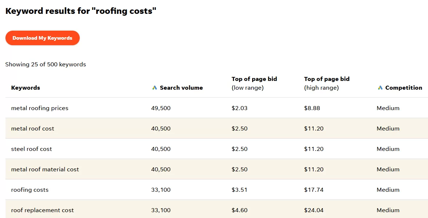Click low range bid for metal roof material cost
Image resolution: width=428 pixels, height=218 pixels.
tap(239, 169)
